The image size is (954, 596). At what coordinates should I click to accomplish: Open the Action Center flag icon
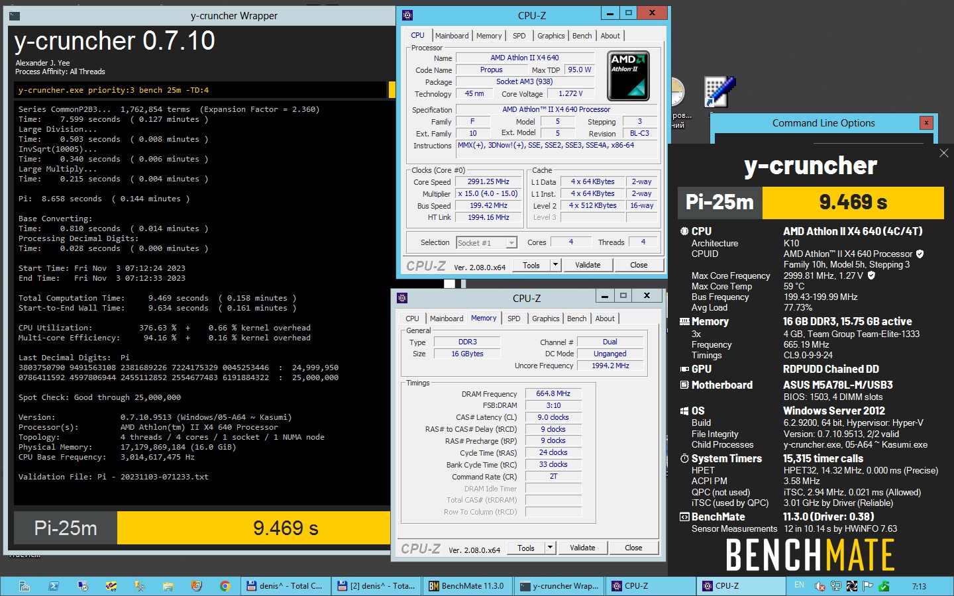coord(867,586)
